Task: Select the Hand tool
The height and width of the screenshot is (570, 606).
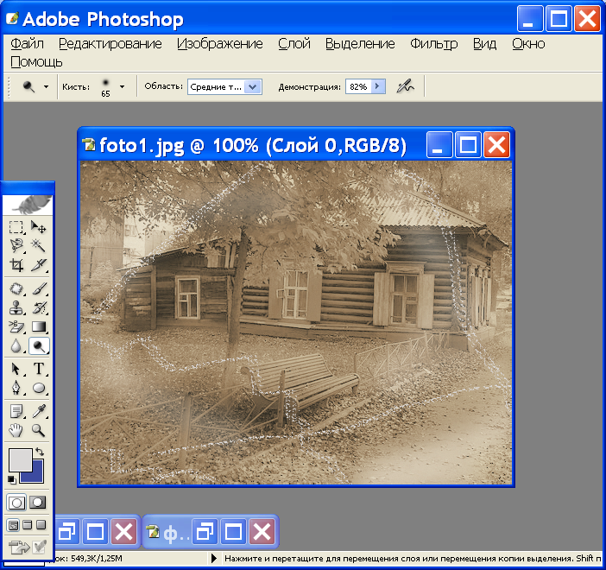Action: pos(16,430)
